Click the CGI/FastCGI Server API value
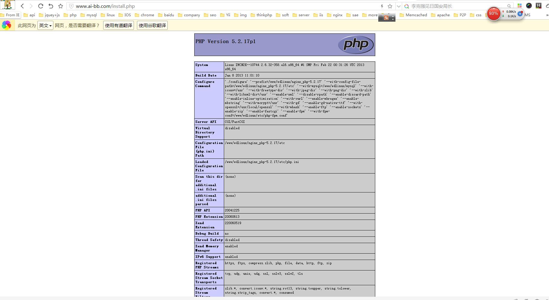The image size is (549, 300). click(x=235, y=122)
